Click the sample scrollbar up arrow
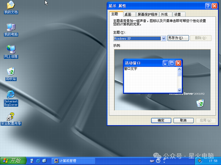The image size is (221, 165). 179,69
